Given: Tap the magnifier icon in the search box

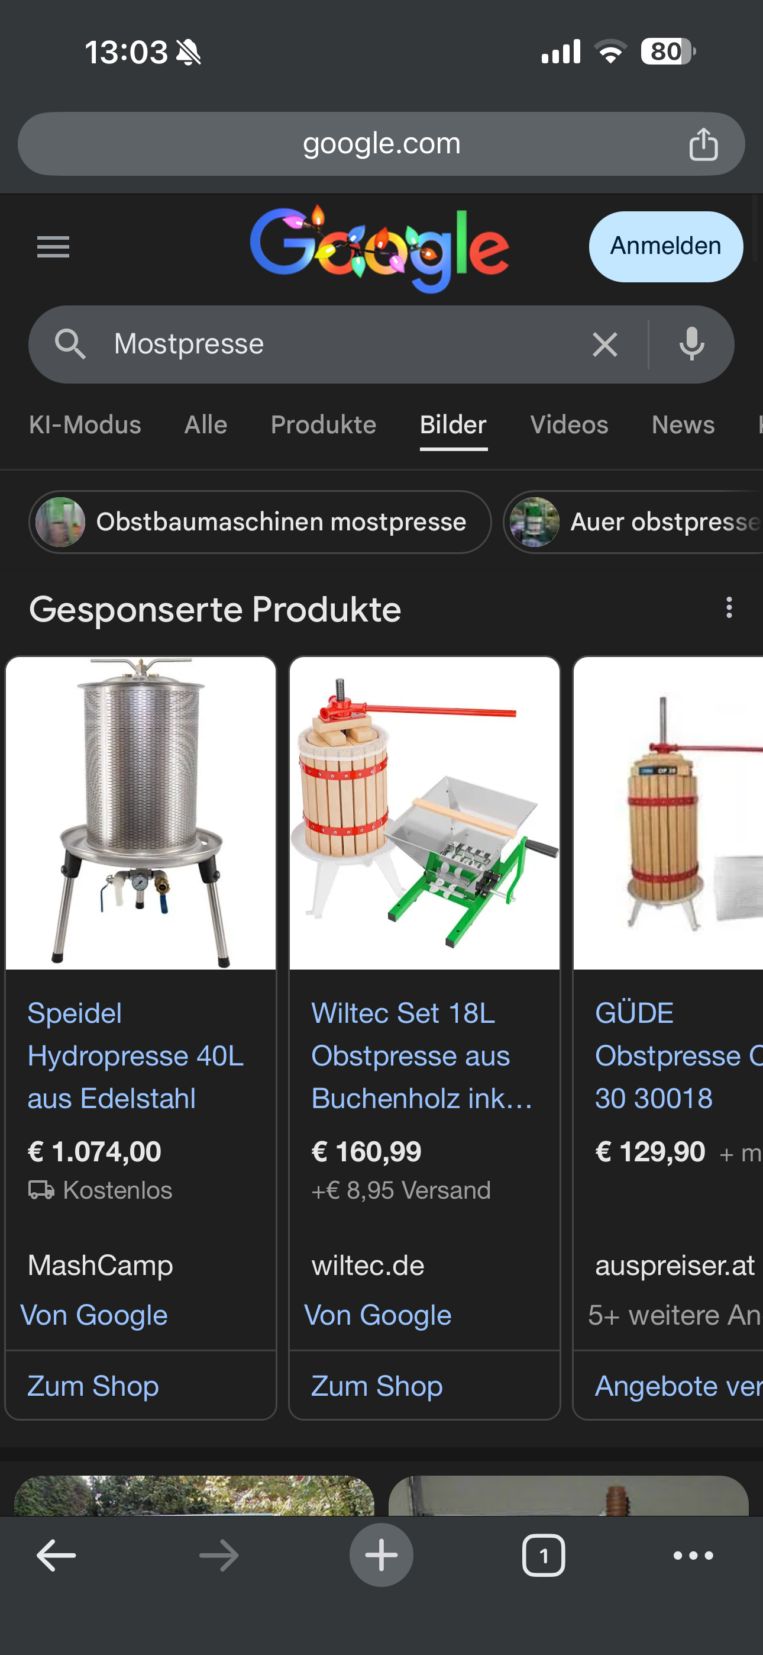Looking at the screenshot, I should coord(70,344).
